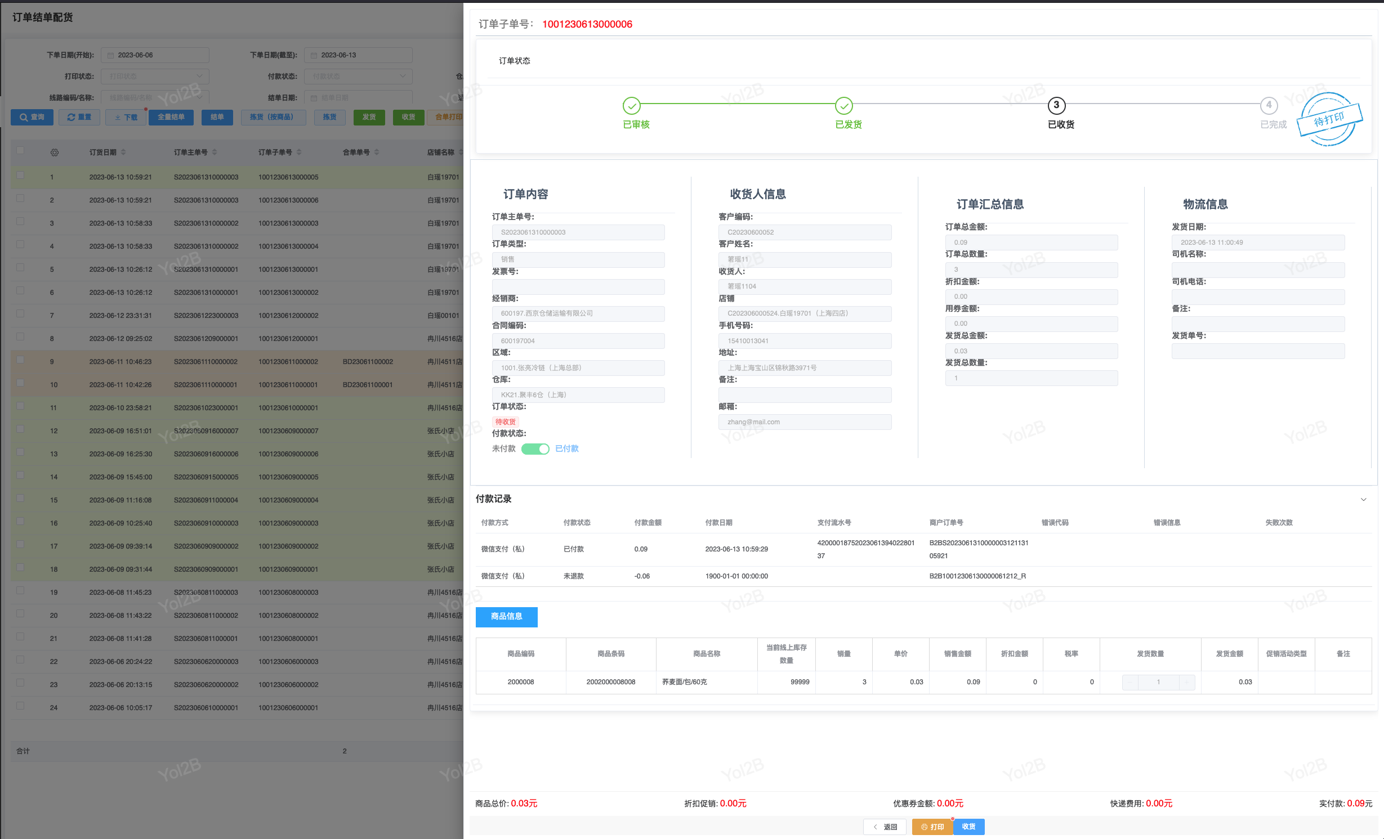Viewport: 1384px width, 839px height.
Task: Open the 付款状态 filter dropdown
Action: coord(358,77)
